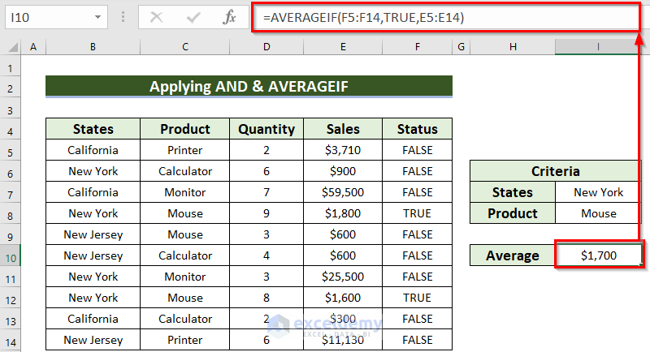Screen dimensions: 650x352
Task: Select column E header
Action: click(343, 48)
